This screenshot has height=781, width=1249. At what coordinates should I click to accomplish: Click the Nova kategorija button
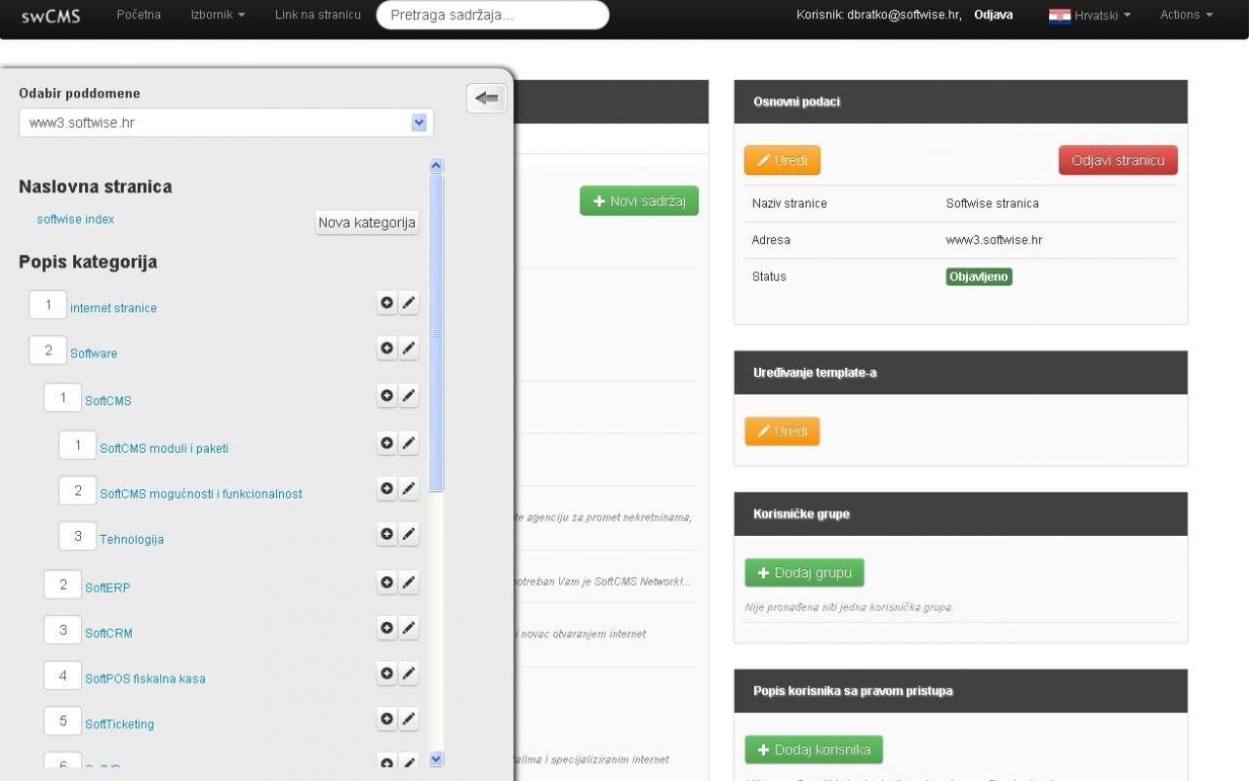click(367, 223)
